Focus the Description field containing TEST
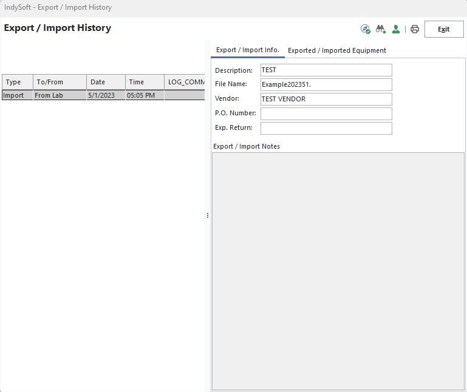The width and height of the screenshot is (467, 392). (326, 70)
